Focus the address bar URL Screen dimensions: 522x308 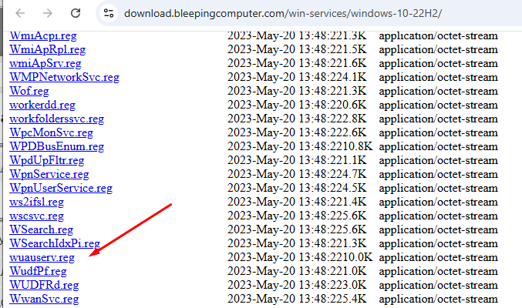(x=283, y=14)
